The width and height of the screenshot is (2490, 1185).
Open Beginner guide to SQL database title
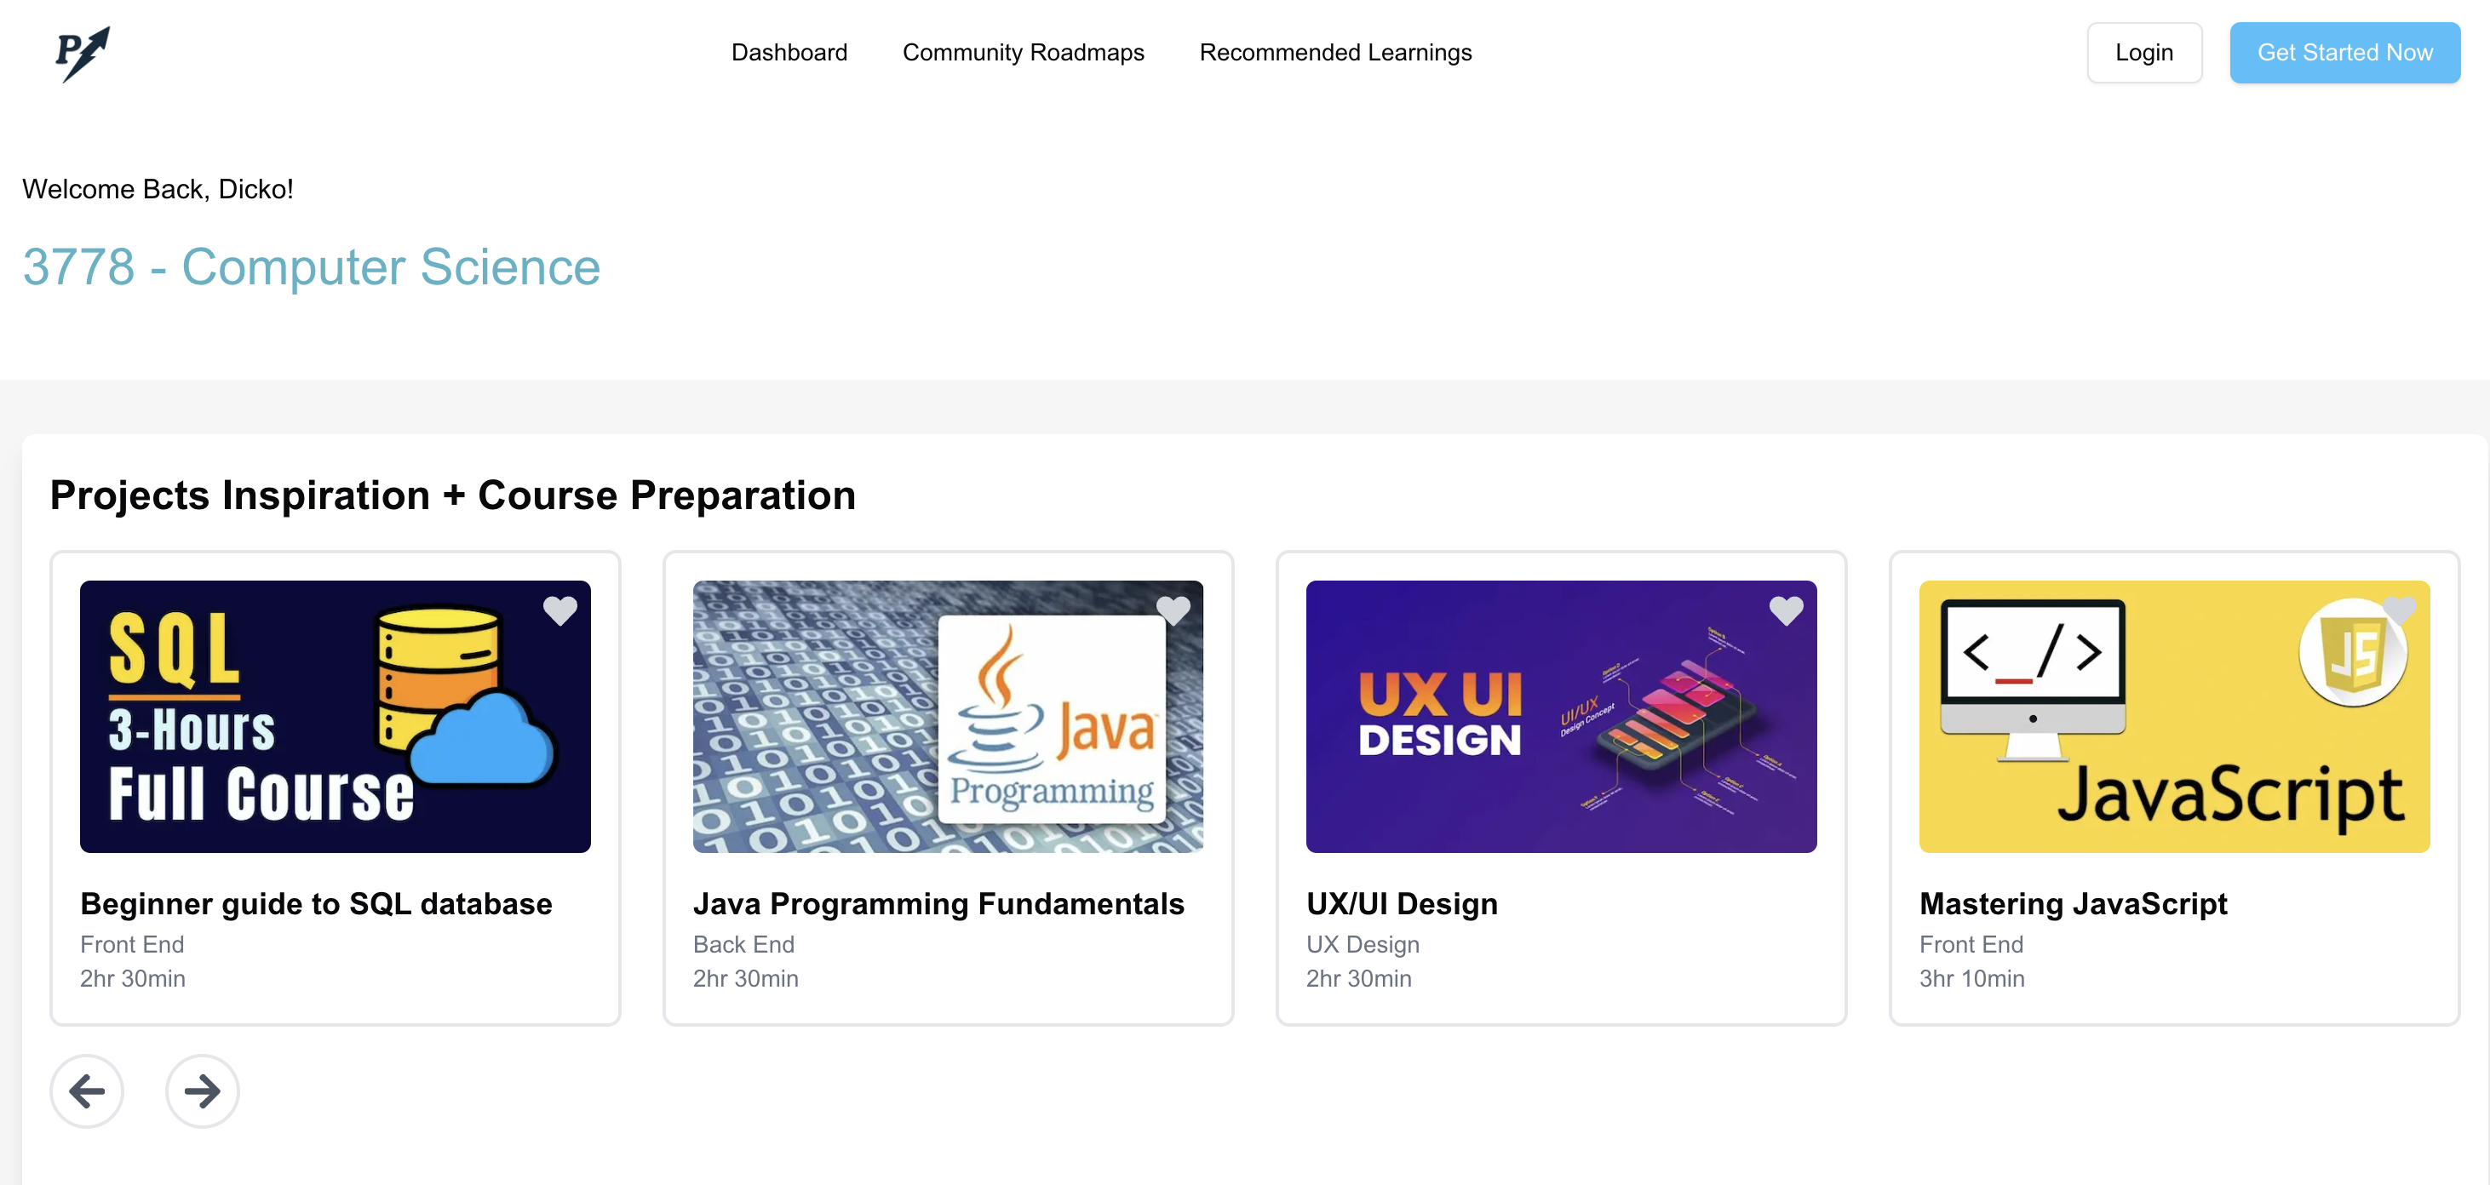[x=316, y=902]
